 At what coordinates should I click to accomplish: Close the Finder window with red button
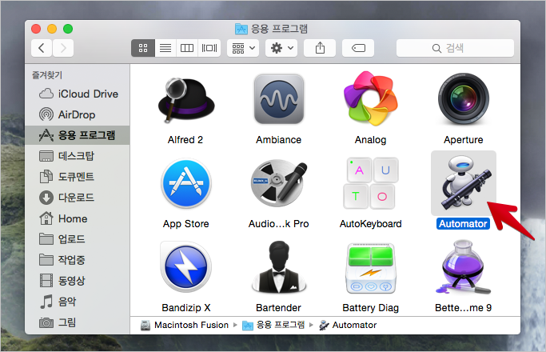click(x=36, y=29)
